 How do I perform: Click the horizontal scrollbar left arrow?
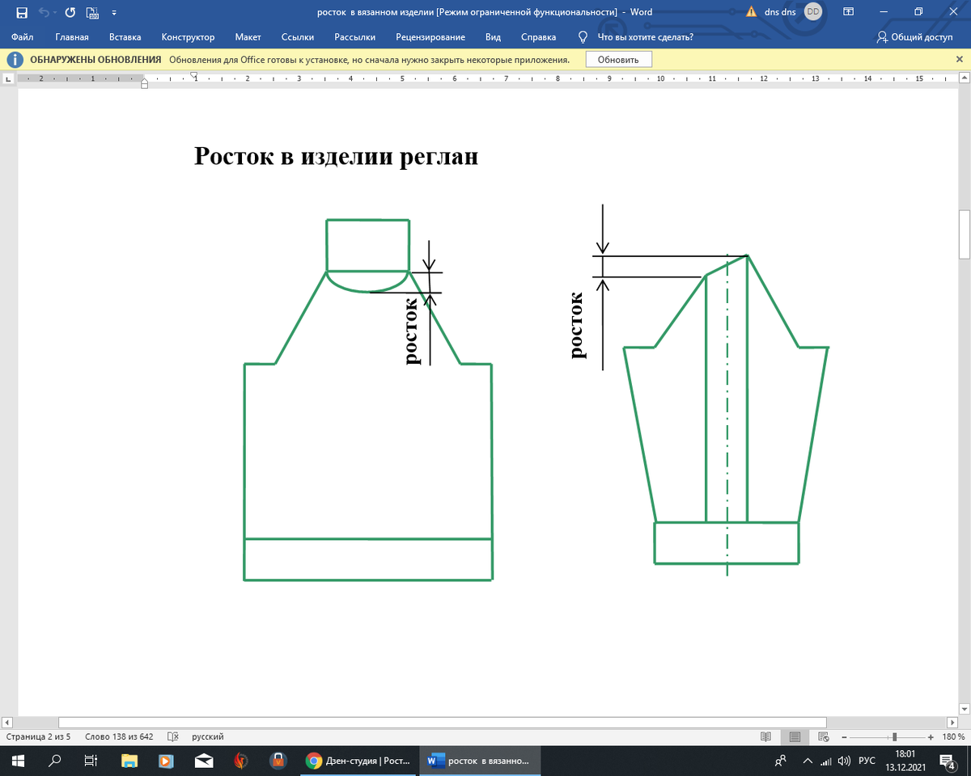(7, 722)
